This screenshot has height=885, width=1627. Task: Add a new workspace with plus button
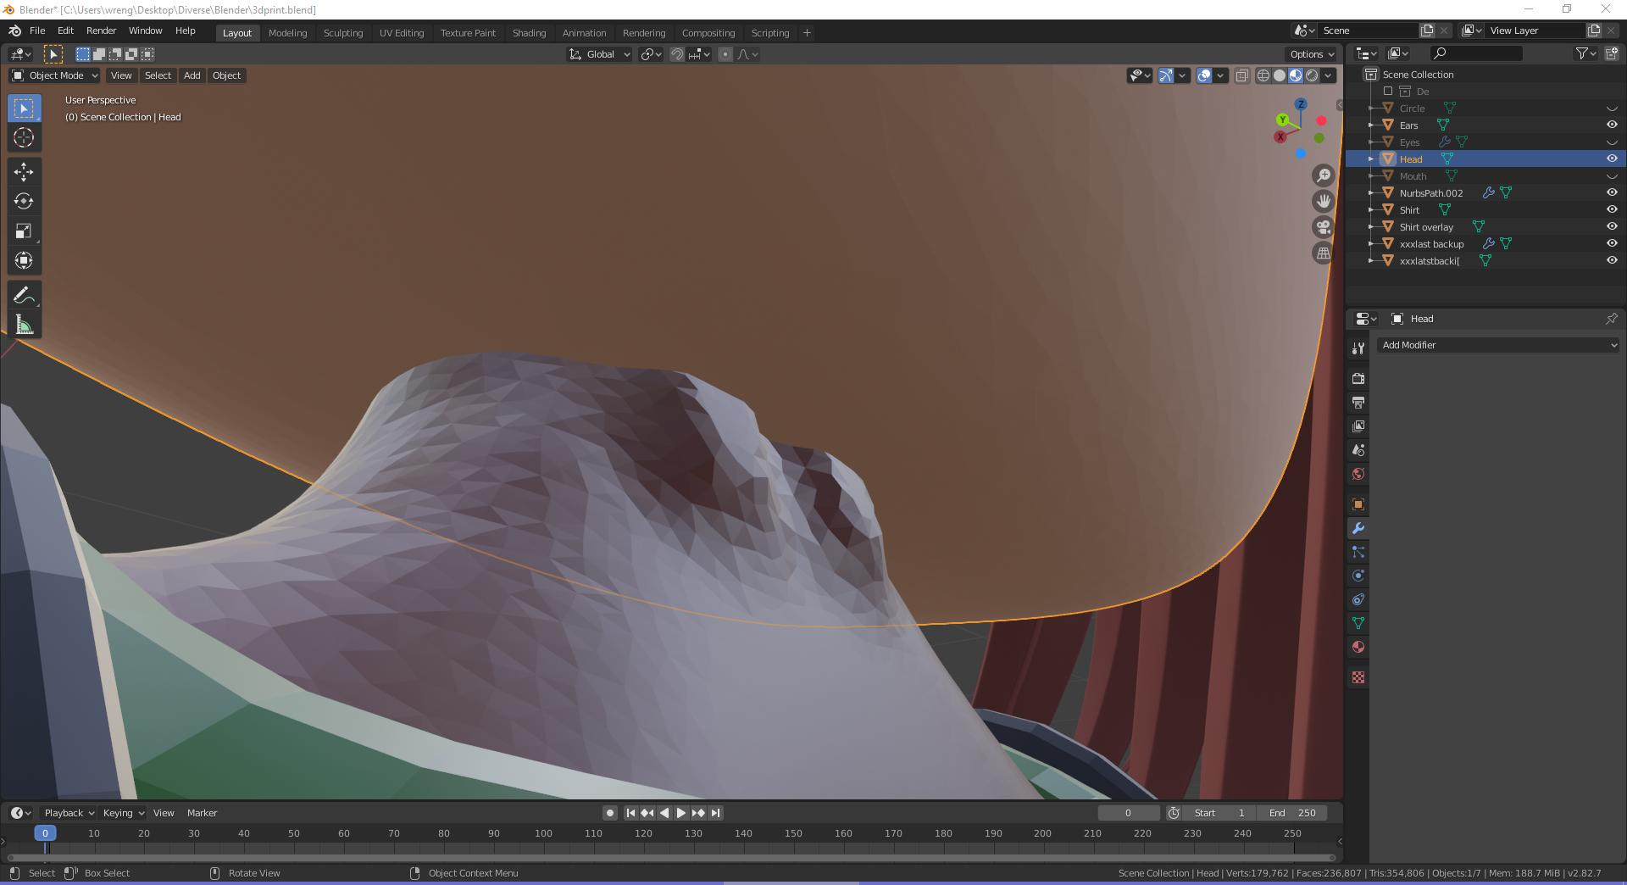click(807, 33)
